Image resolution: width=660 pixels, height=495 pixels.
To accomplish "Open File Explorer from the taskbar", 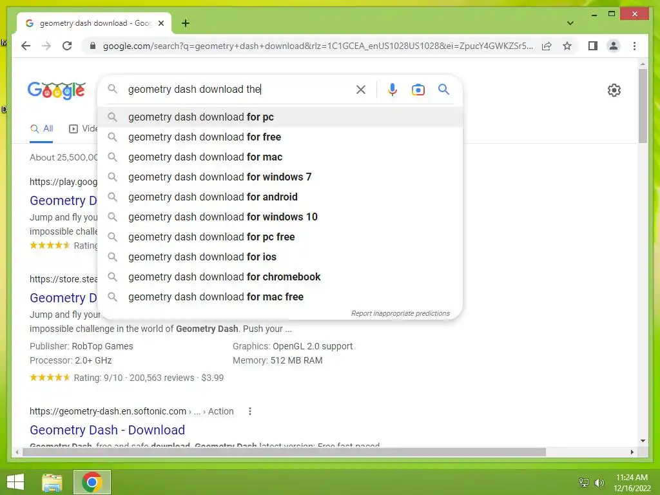I will point(52,482).
